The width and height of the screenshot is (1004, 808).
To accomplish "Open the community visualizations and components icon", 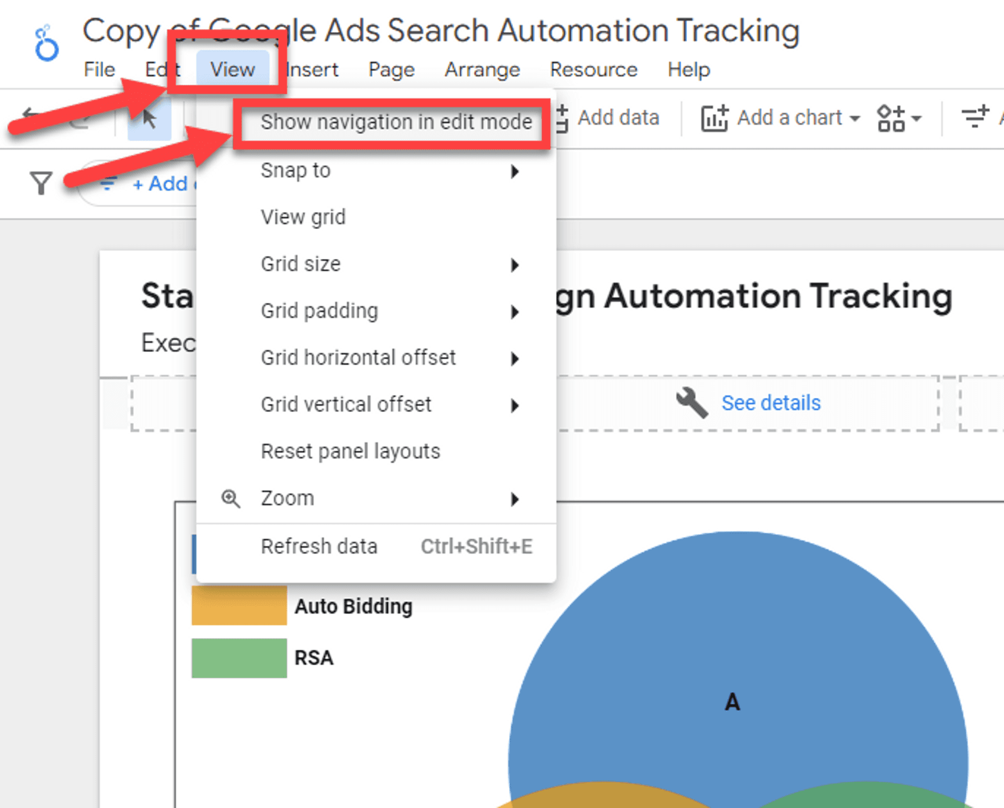I will 891,118.
